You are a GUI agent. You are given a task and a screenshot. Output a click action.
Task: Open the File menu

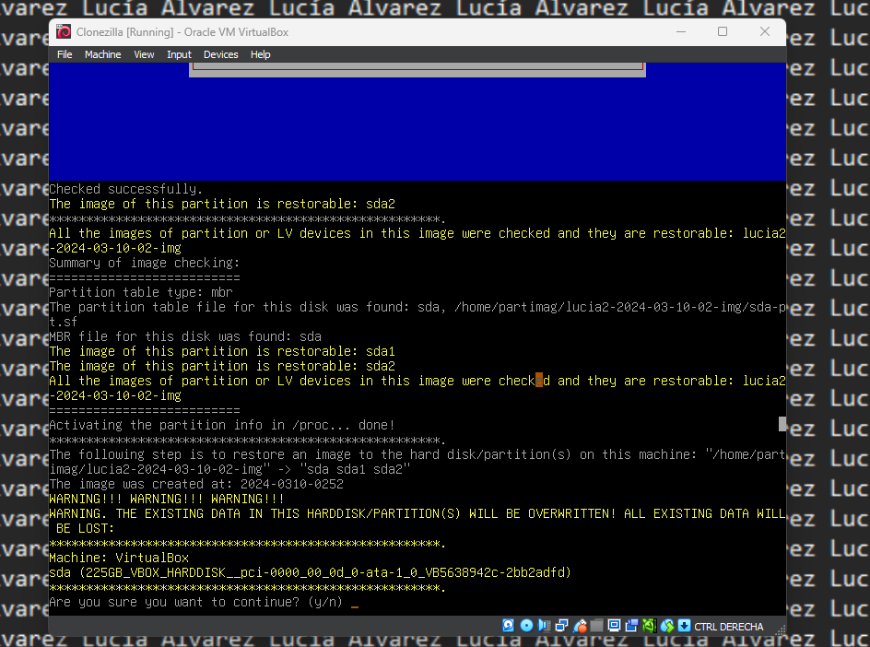pos(65,53)
